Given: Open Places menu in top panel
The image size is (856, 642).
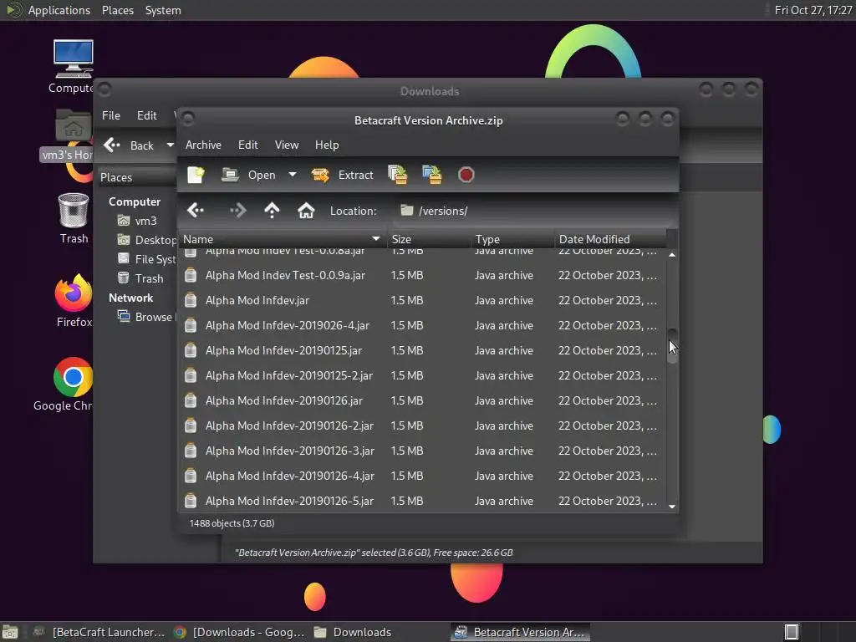Looking at the screenshot, I should pyautogui.click(x=117, y=10).
